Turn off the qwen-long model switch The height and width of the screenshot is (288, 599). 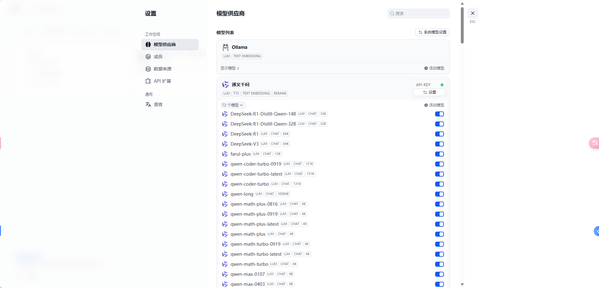[x=440, y=194]
